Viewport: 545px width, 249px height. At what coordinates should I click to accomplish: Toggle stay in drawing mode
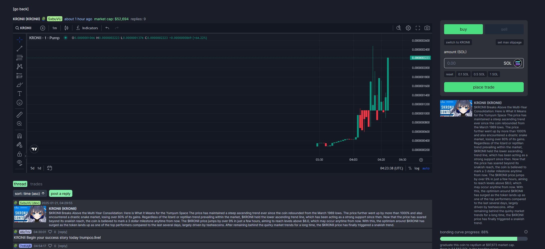click(20, 145)
